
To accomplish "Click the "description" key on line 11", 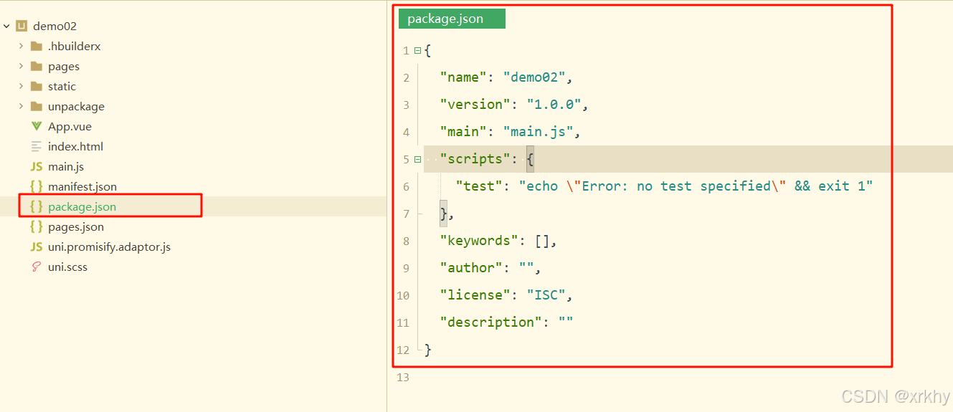I will pyautogui.click(x=490, y=322).
